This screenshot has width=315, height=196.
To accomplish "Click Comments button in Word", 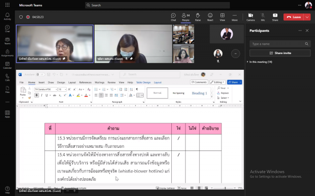I will click(x=199, y=82).
